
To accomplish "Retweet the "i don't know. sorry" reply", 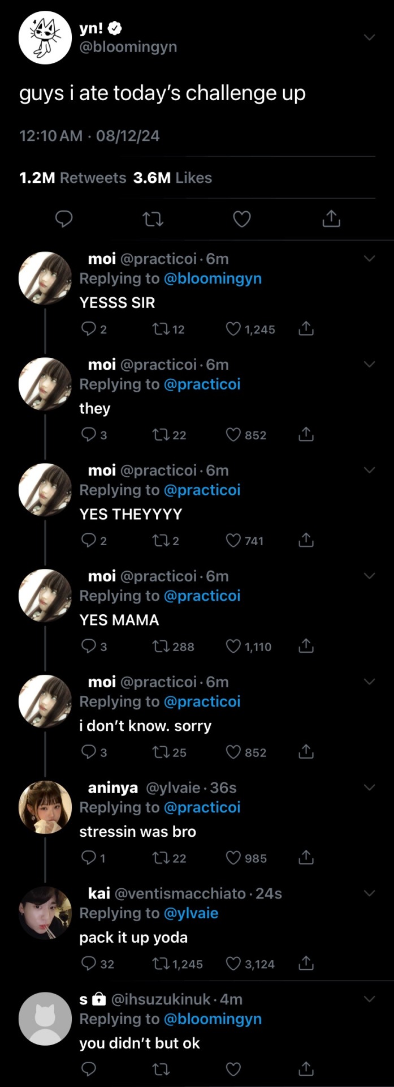I will [x=161, y=752].
